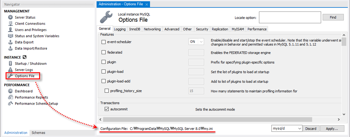
Task: Check the profiling_history_size checkbox
Action: pos(107,91)
